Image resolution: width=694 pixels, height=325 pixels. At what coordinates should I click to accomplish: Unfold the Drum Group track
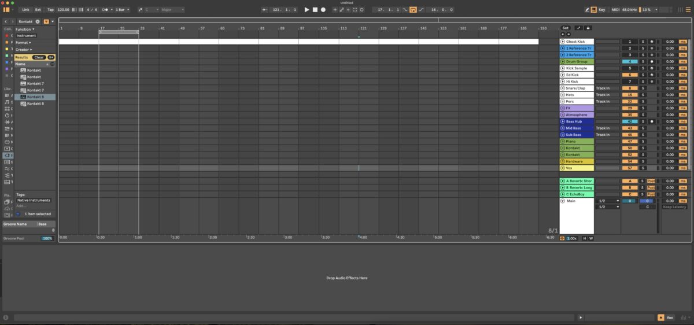pyautogui.click(x=562, y=61)
